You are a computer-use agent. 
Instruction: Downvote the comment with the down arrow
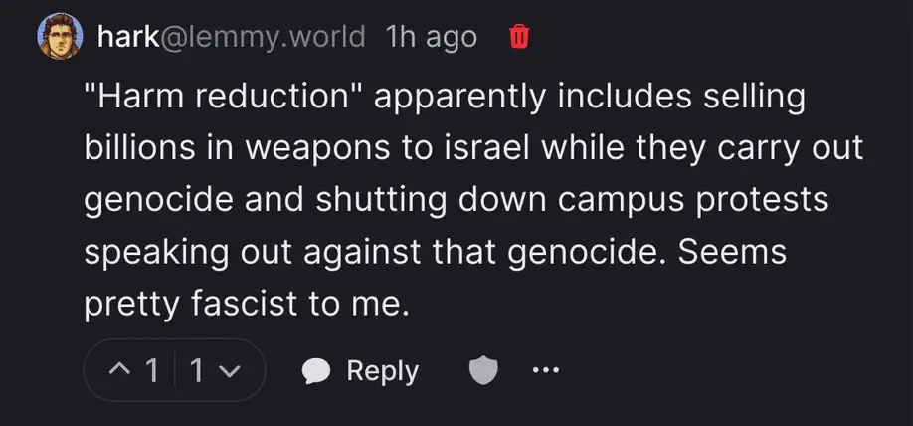(x=229, y=371)
